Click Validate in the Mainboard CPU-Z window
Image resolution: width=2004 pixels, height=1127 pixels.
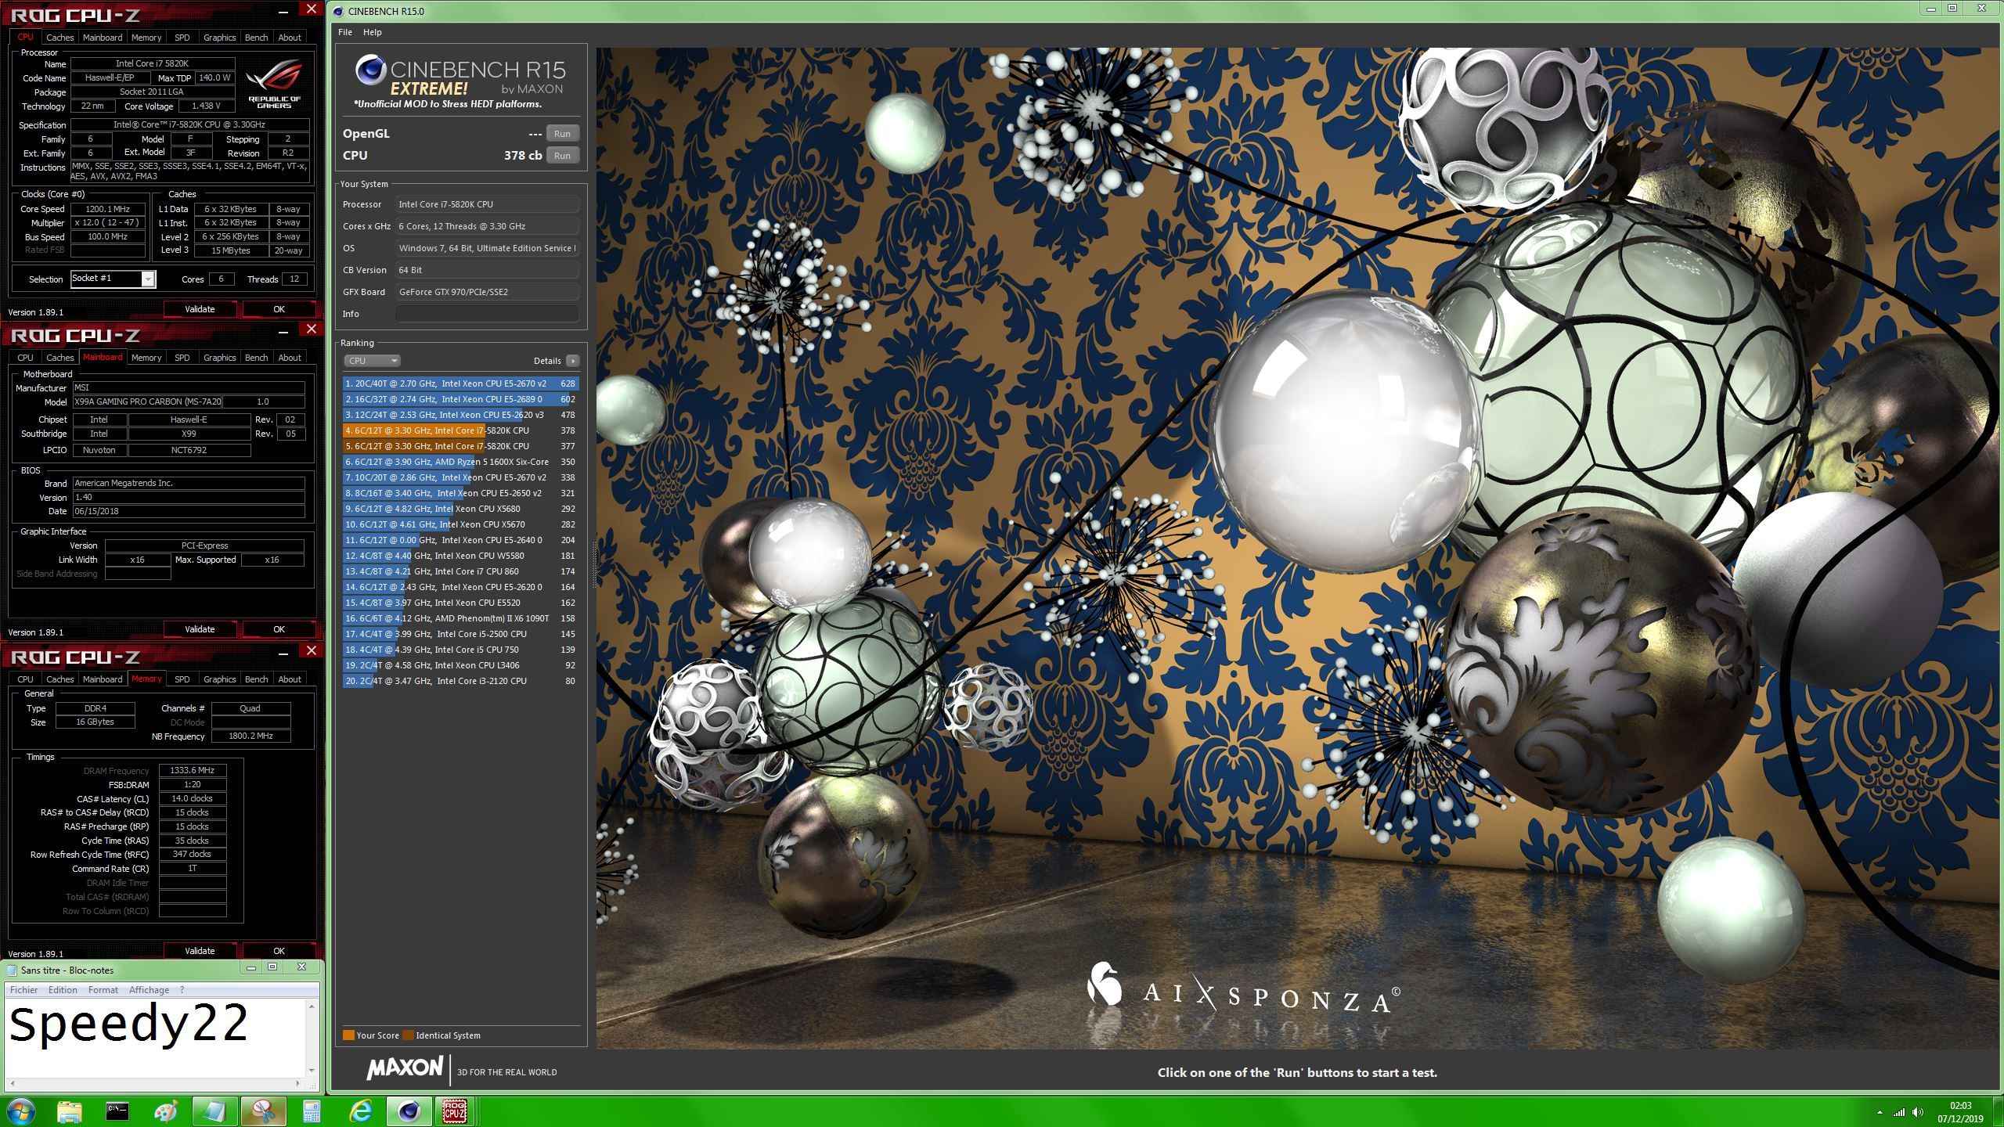(x=200, y=629)
